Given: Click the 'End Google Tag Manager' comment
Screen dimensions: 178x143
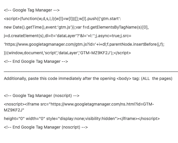Looking at the screenshot, I should 36,62.
